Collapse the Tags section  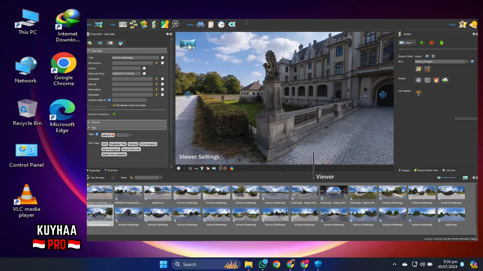127,128
